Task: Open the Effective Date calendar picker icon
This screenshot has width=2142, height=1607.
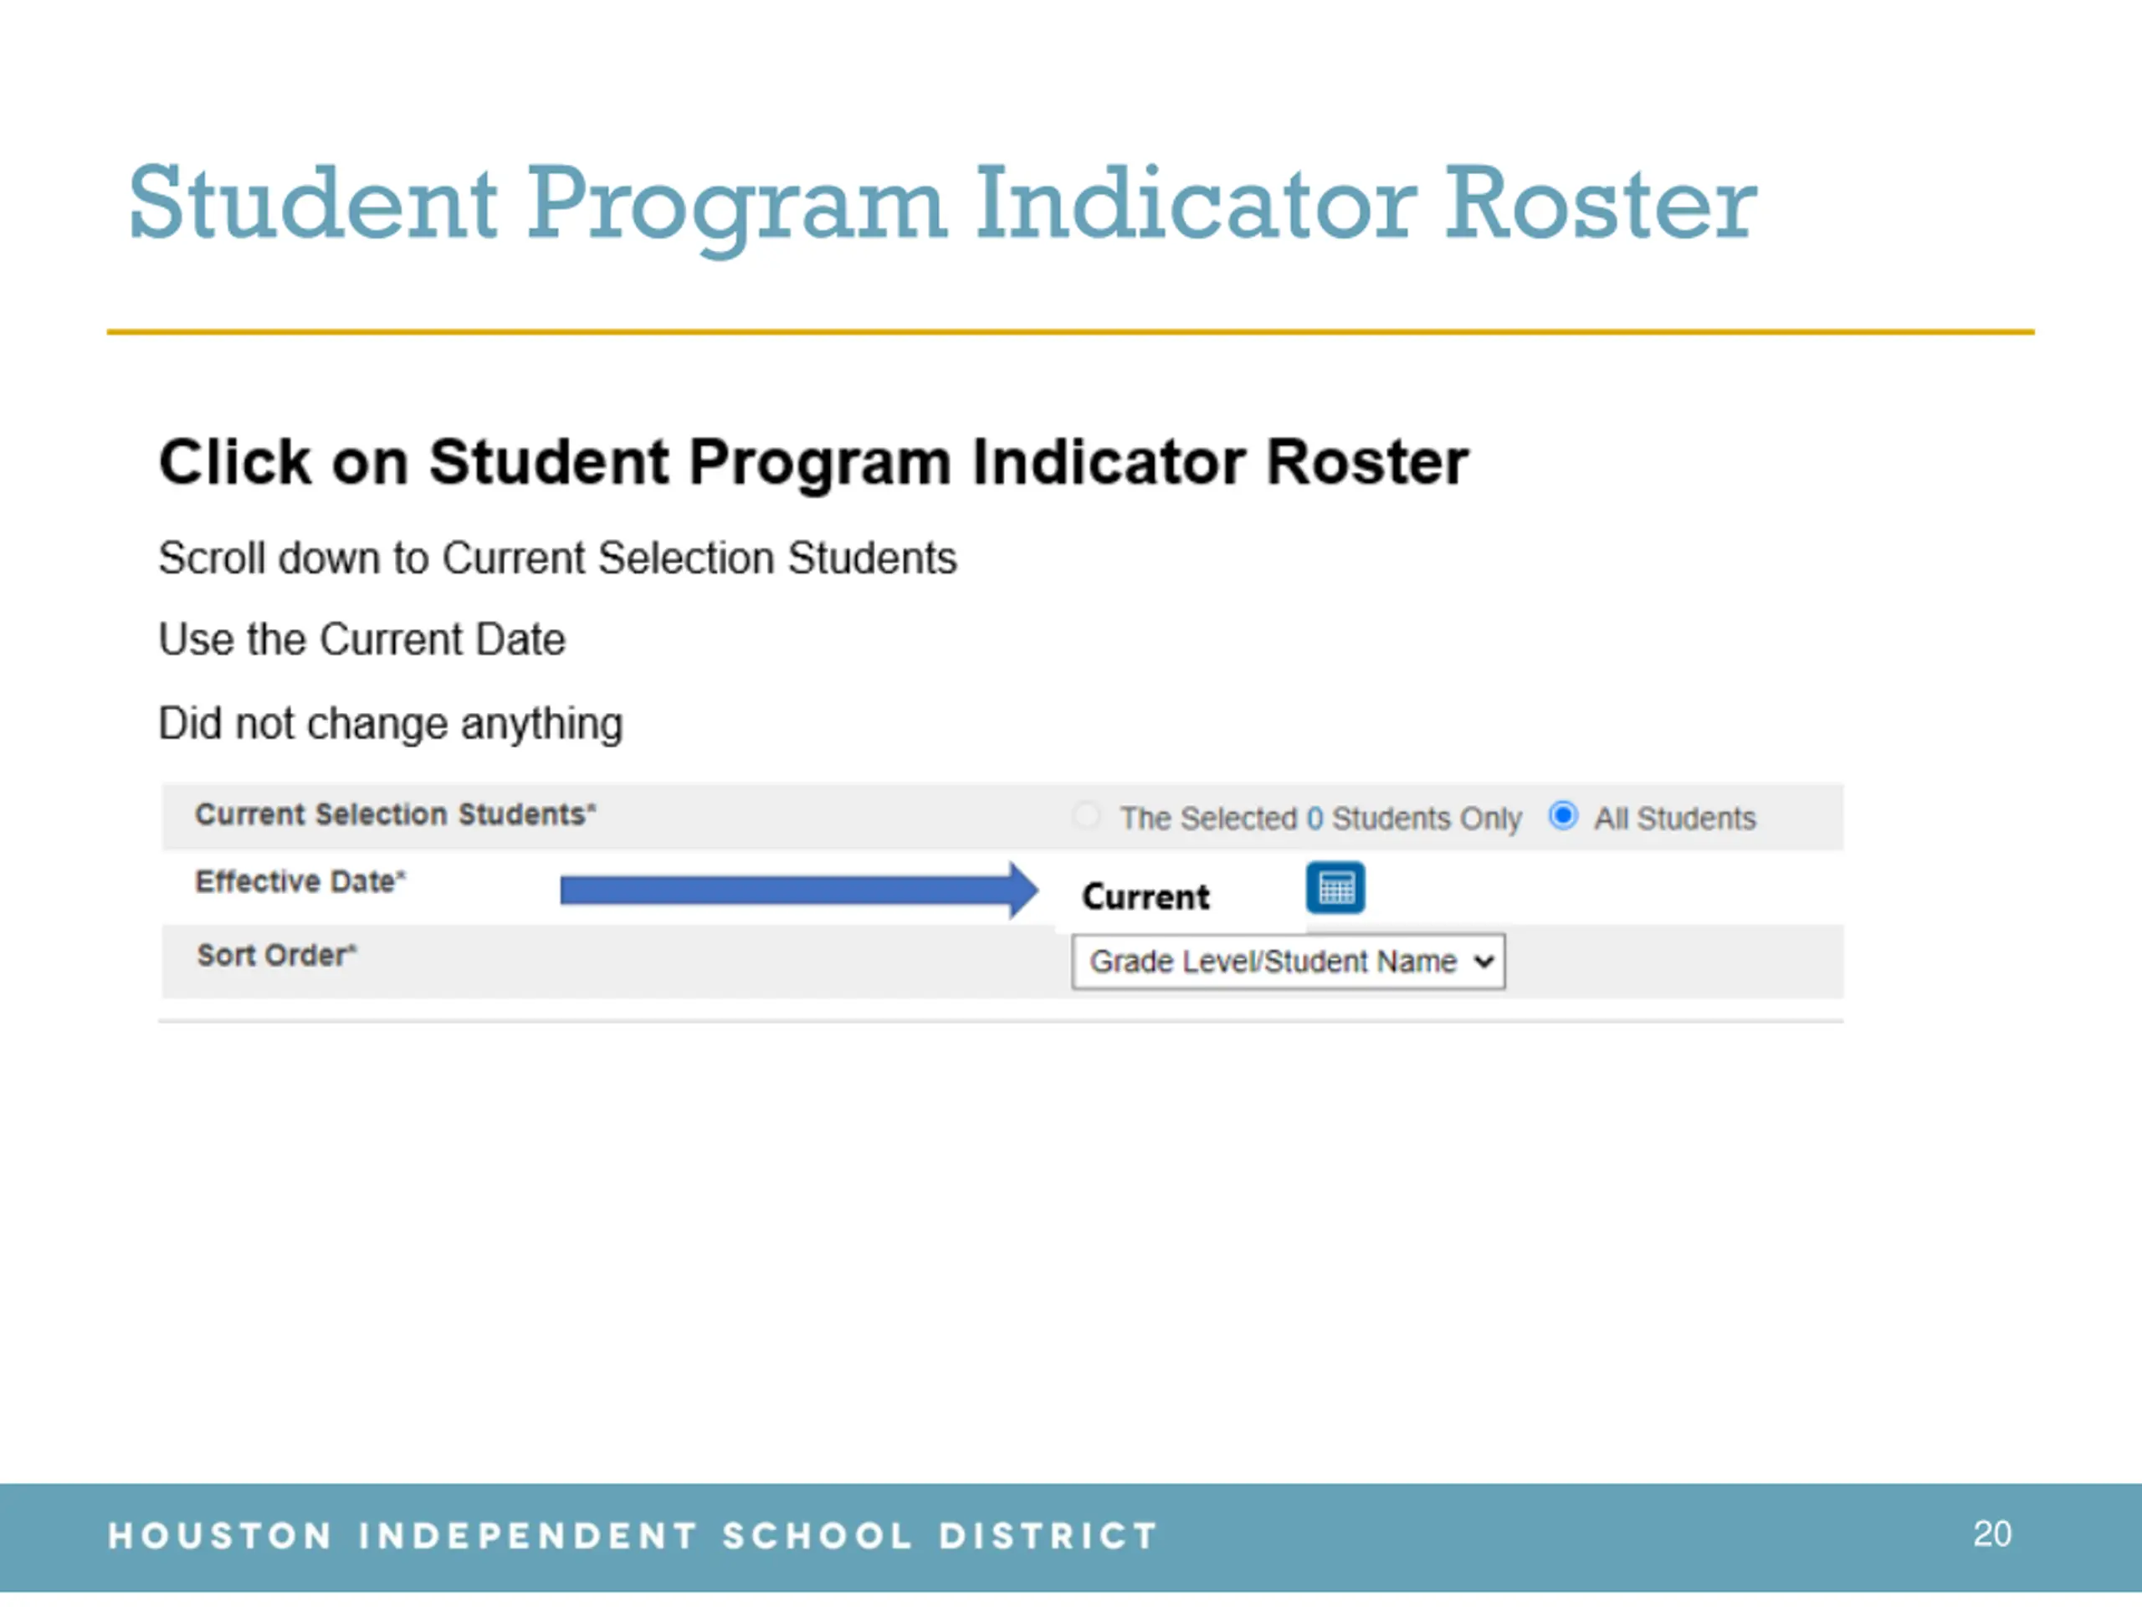Action: pos(1335,887)
